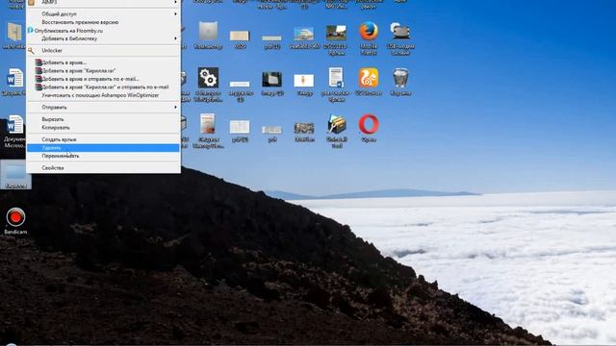Choose Уничтожить с помощью Ashampoo WinOptimizer

coord(103,95)
